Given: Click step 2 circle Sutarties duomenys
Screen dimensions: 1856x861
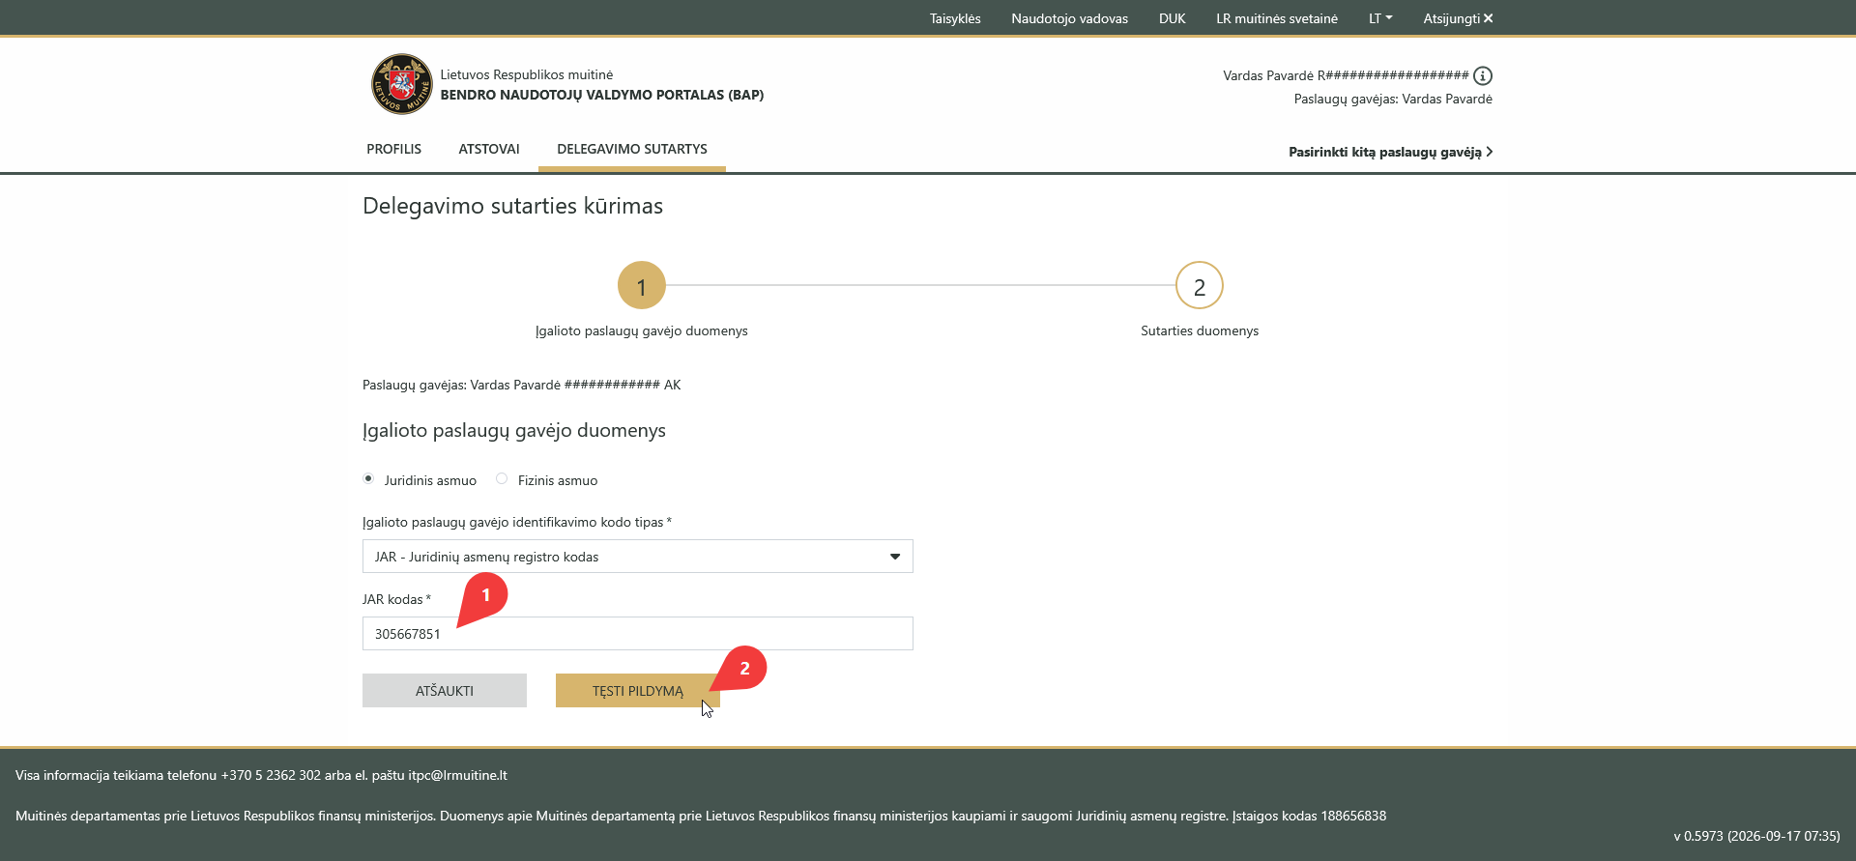Looking at the screenshot, I should (1200, 285).
